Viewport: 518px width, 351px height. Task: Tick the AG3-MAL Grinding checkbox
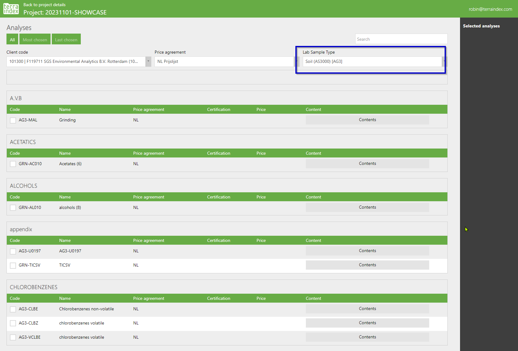click(13, 120)
